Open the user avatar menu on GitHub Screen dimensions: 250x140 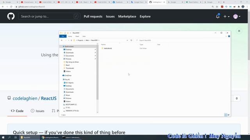click(x=237, y=16)
